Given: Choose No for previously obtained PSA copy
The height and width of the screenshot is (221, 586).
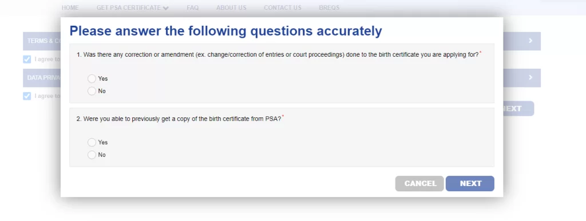Looking at the screenshot, I should click(x=92, y=155).
